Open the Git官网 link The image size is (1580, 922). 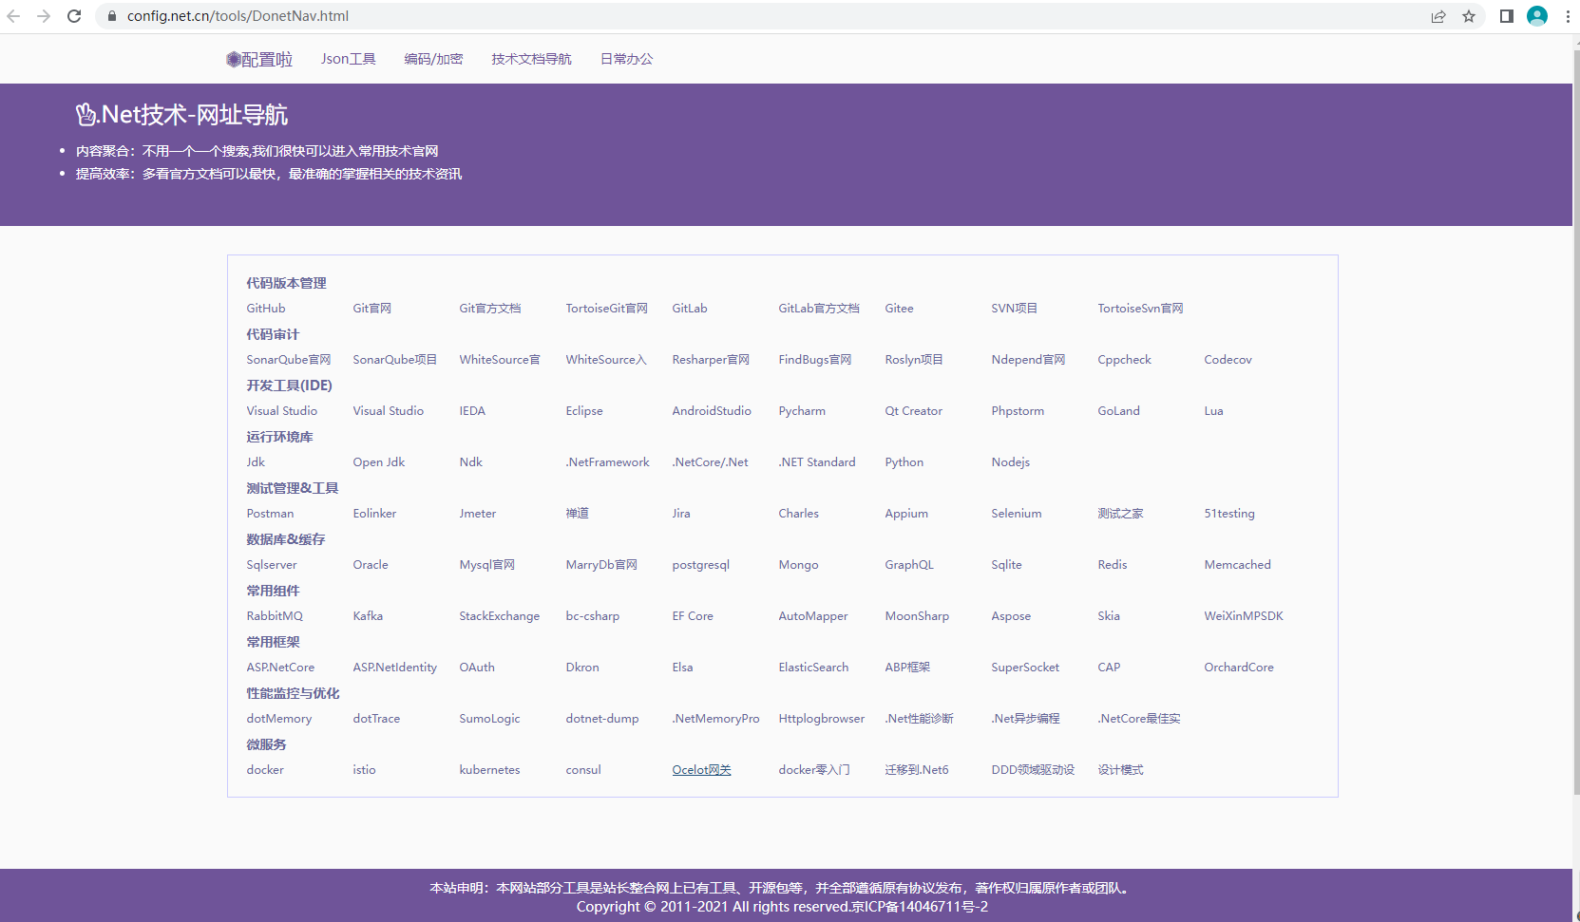[x=372, y=309]
